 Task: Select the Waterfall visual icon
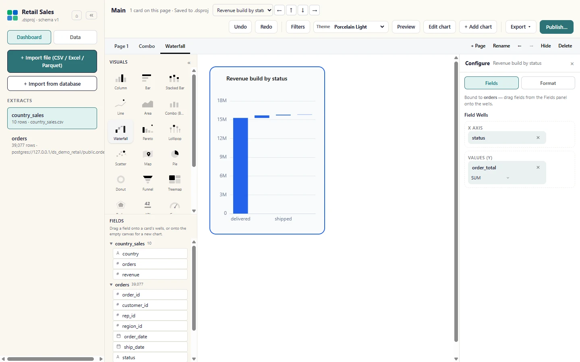tap(120, 132)
